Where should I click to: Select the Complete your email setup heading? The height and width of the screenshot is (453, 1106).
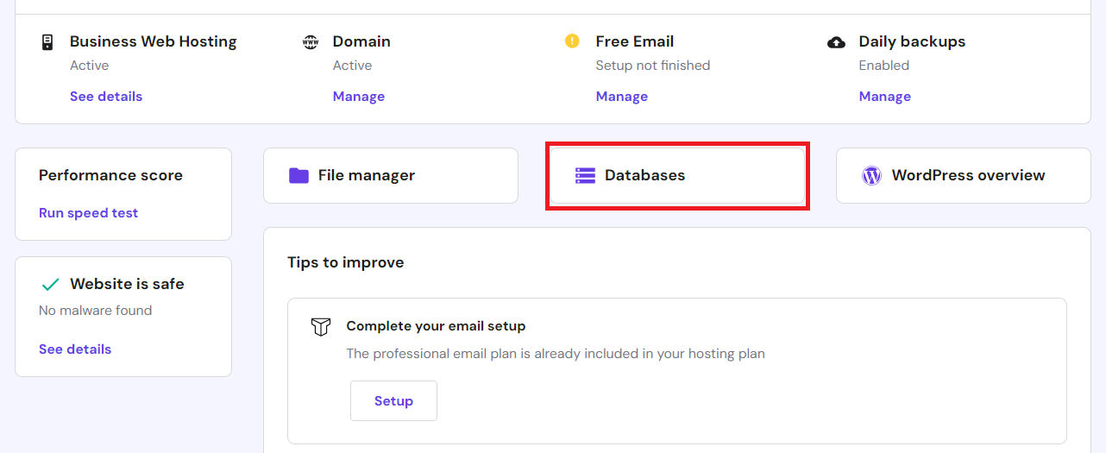point(436,326)
